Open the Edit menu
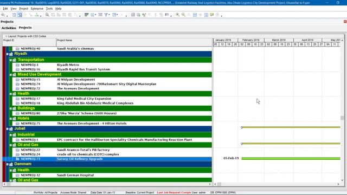Image resolution: width=347 pixels, height=195 pixels. coord(5,9)
